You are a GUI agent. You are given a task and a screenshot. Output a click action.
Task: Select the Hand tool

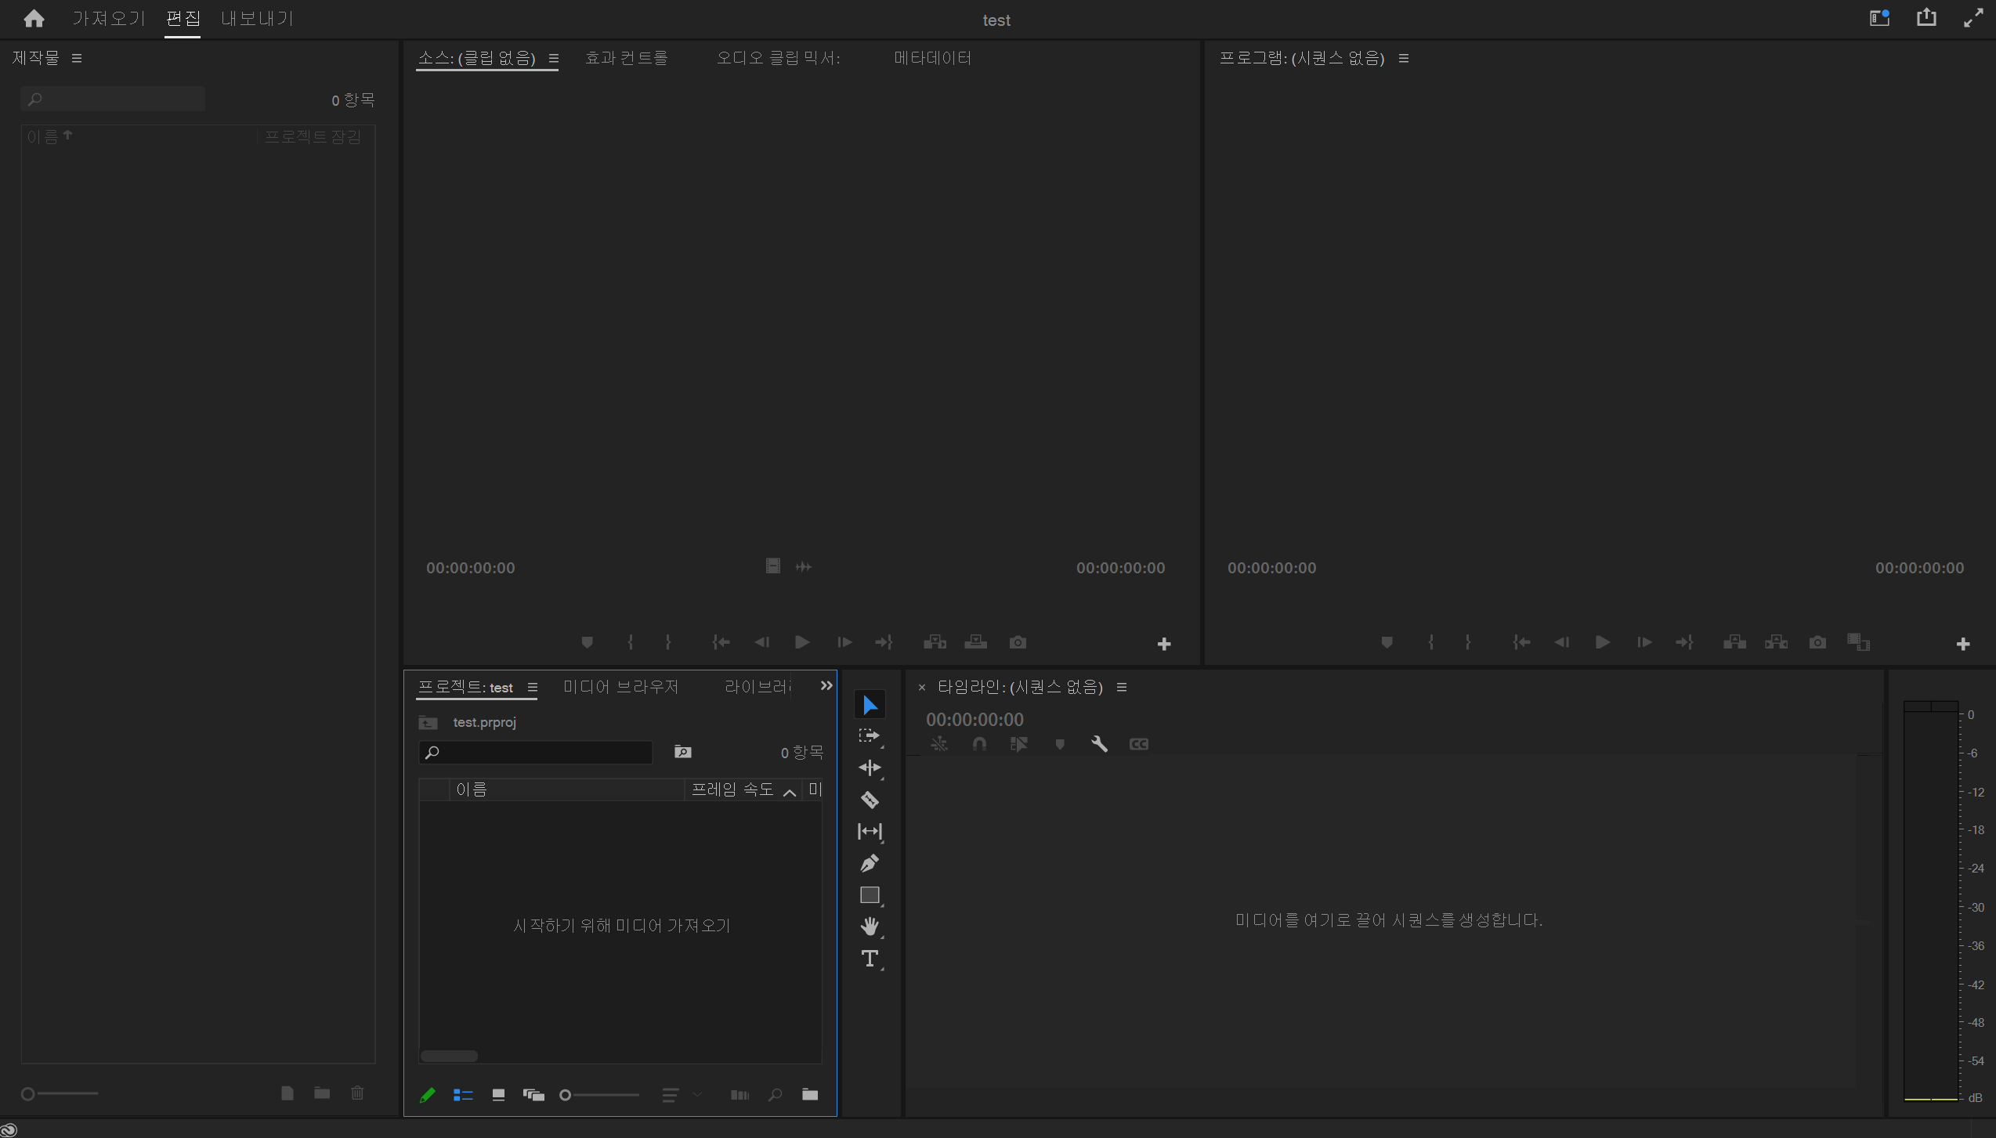pyautogui.click(x=870, y=927)
